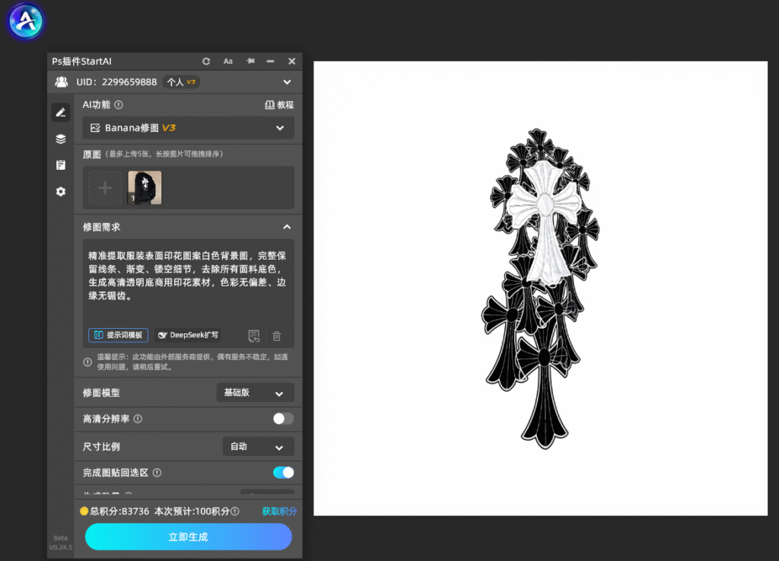Delete the prompt with trash icon

pyautogui.click(x=277, y=336)
